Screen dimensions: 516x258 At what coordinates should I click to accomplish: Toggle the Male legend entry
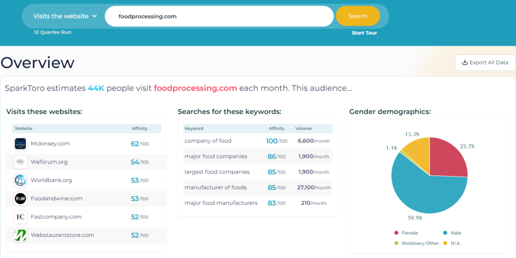(x=452, y=233)
